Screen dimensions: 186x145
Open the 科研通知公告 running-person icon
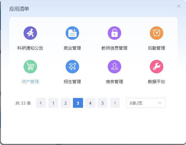30,33
